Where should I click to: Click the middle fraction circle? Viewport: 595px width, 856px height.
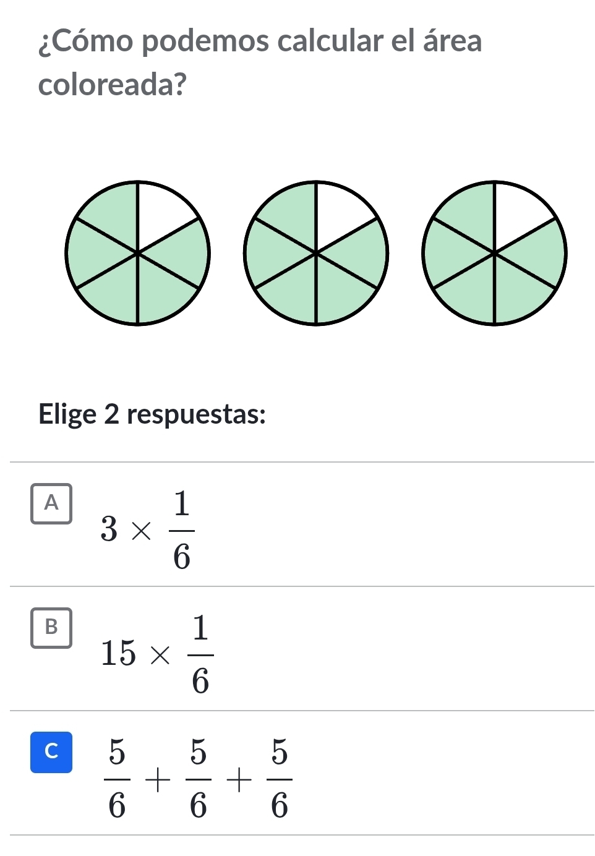(x=316, y=253)
